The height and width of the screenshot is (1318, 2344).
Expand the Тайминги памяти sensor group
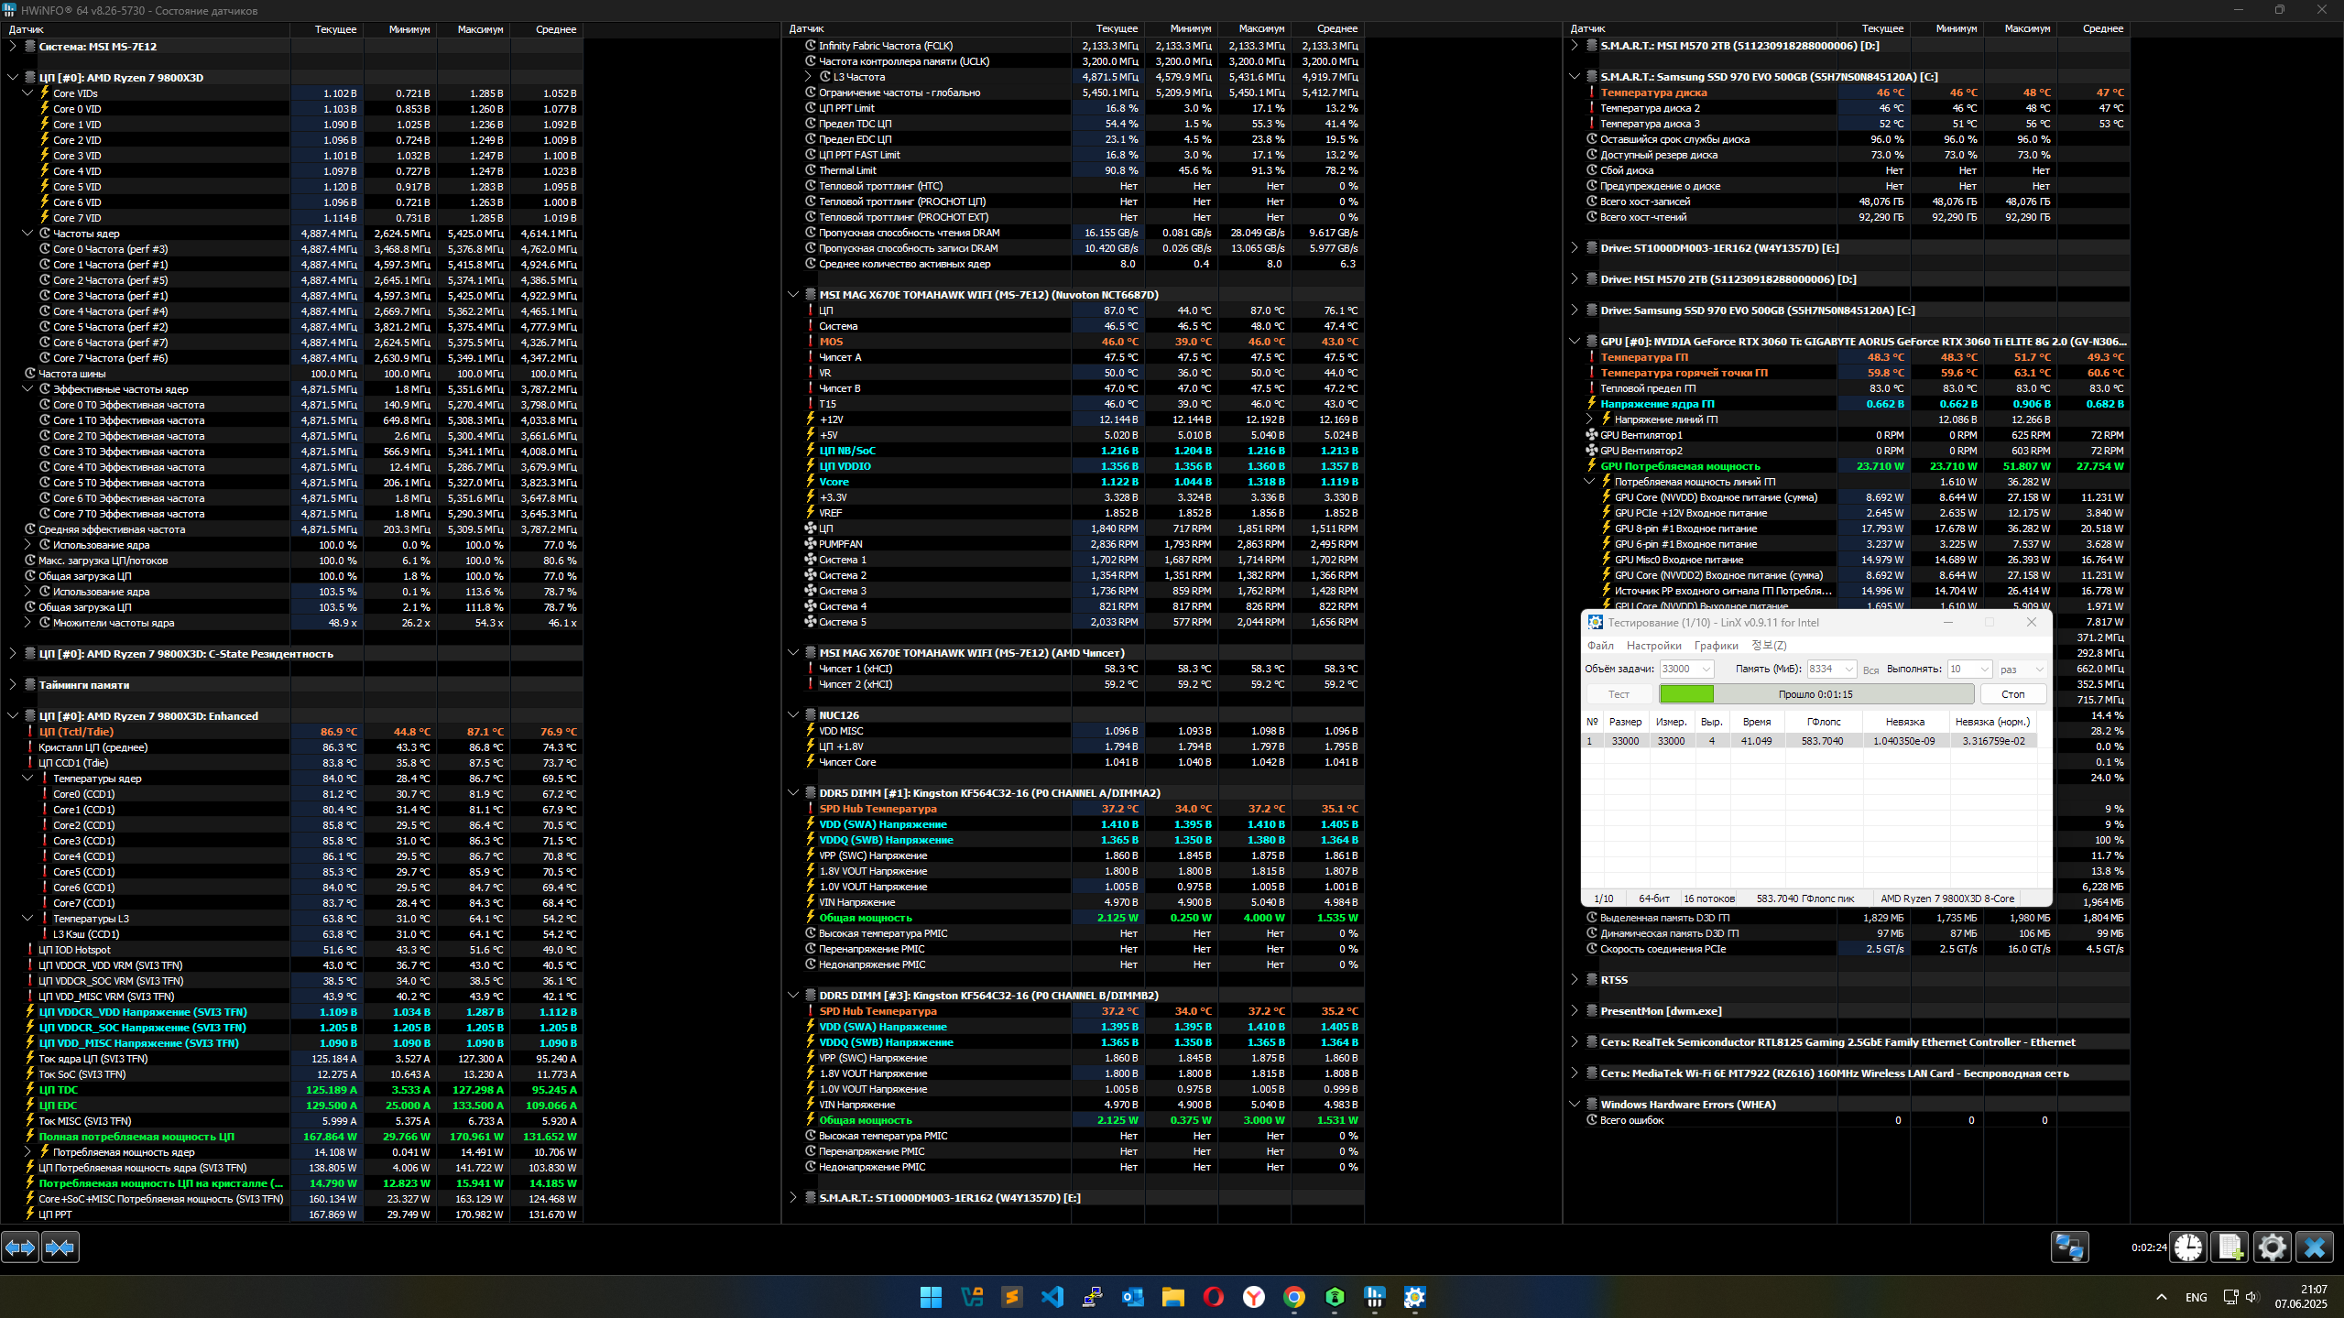(13, 684)
